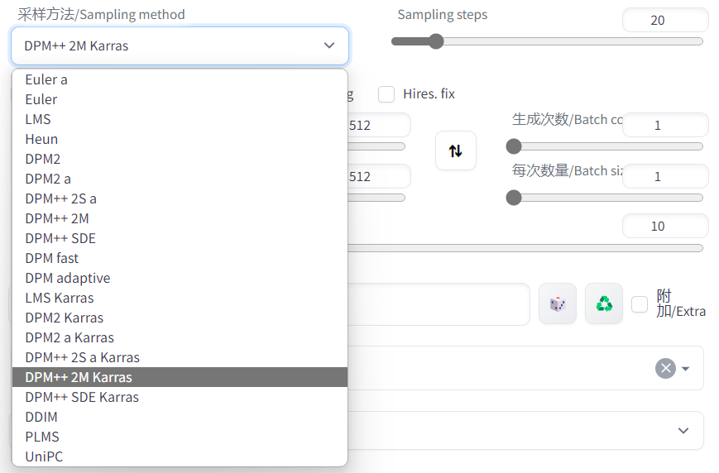Pick LMS Karras from the list
The image size is (719, 473).
(x=60, y=298)
